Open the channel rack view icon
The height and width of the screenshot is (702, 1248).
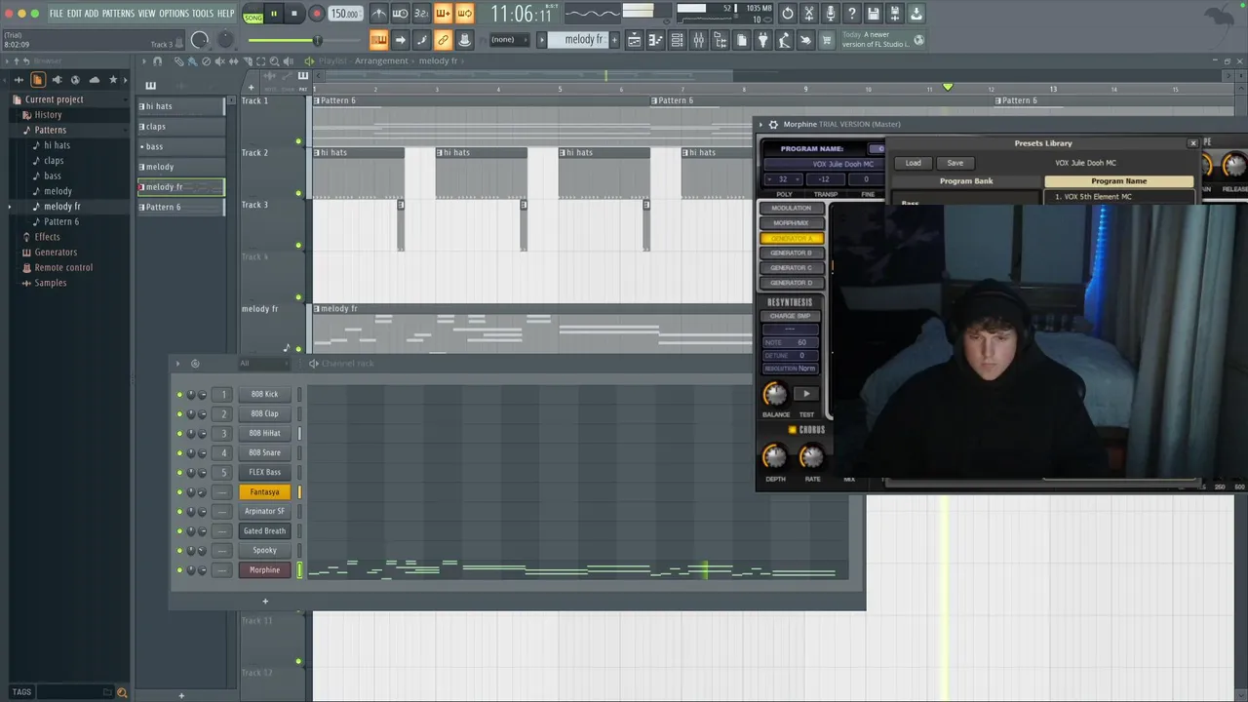tap(677, 40)
